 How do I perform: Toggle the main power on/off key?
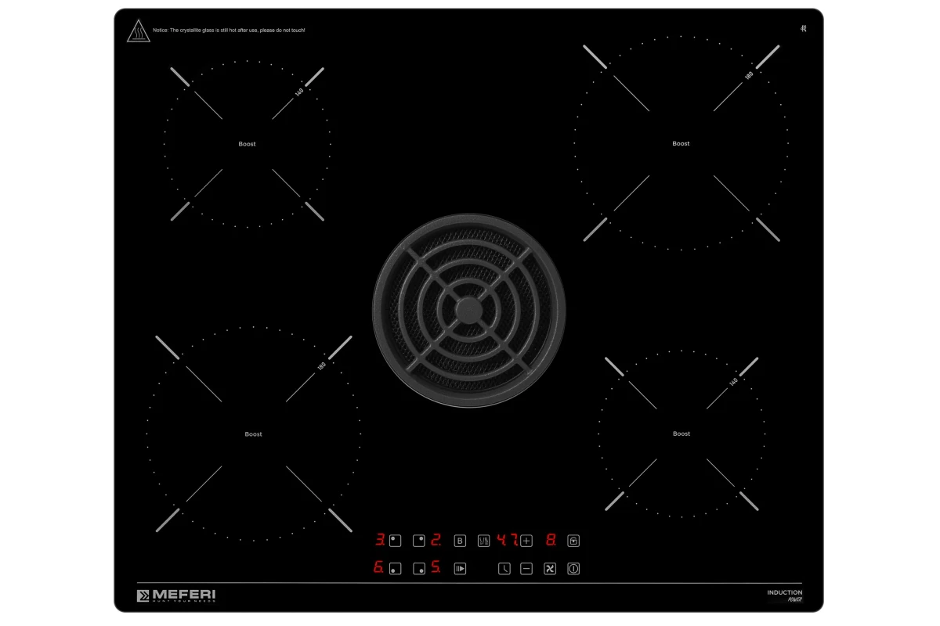click(x=573, y=569)
